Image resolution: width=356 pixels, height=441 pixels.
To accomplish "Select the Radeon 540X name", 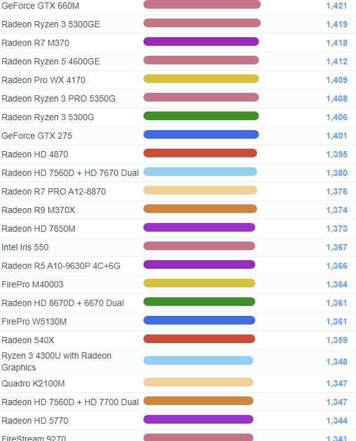I will 28,340.
